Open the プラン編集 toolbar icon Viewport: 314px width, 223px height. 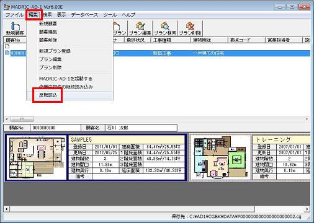pyautogui.click(x=140, y=28)
